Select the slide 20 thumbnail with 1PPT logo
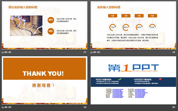 coord(133,80)
